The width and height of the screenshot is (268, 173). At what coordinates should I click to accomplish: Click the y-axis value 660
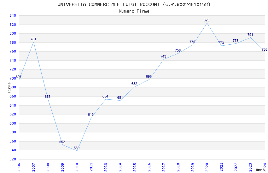click(x=13, y=96)
